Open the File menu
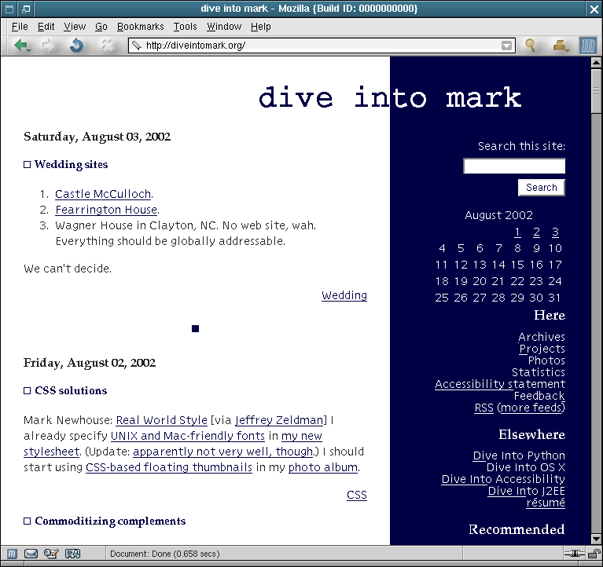Screen dimensions: 603x567 coord(20,27)
